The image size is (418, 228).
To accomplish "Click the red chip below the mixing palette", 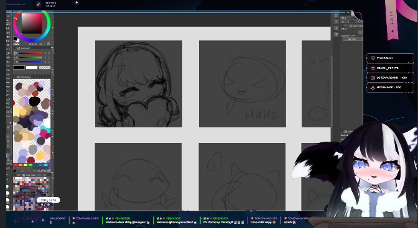I will tap(16, 165).
